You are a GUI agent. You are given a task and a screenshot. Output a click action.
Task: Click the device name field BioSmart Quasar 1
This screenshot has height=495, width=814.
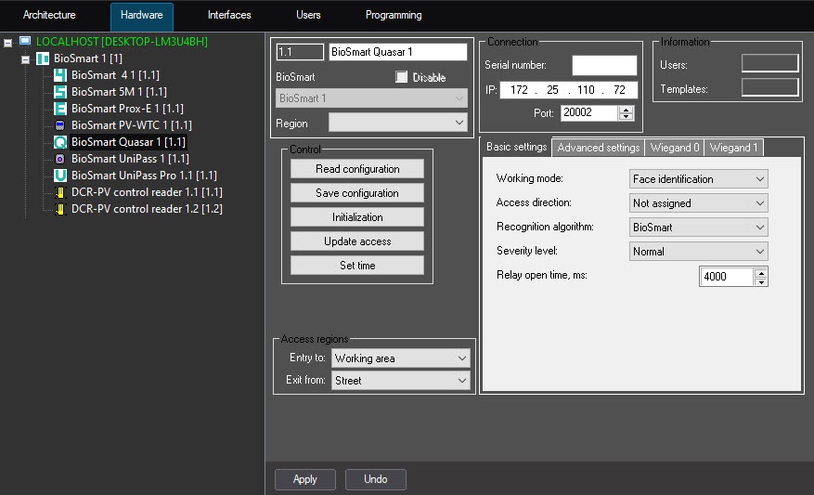[397, 52]
